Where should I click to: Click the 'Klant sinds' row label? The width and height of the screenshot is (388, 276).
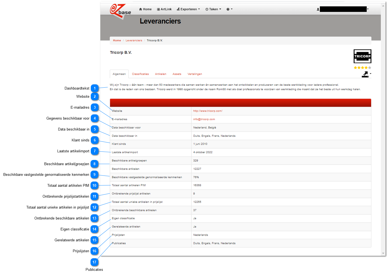(x=119, y=144)
